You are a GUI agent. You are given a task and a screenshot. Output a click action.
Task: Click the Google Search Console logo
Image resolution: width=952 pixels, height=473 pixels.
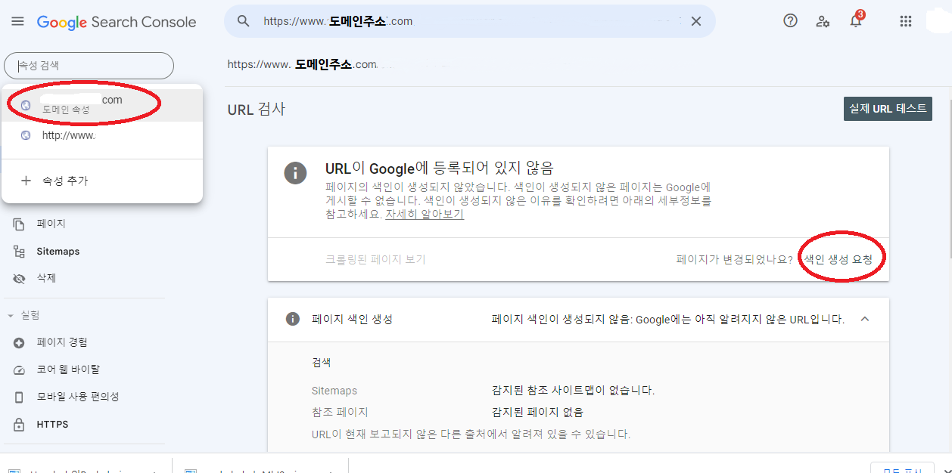pos(117,22)
